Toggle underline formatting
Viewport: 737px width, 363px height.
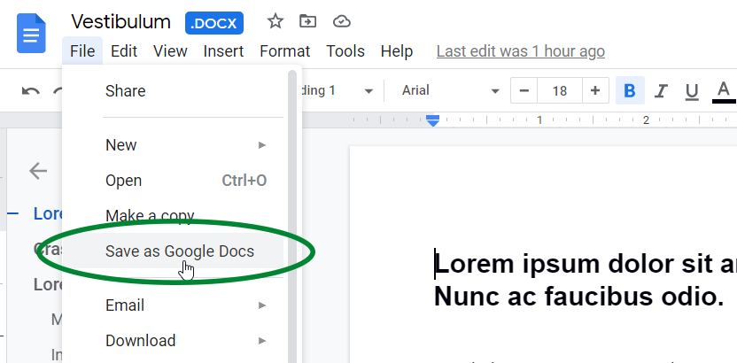click(x=692, y=91)
